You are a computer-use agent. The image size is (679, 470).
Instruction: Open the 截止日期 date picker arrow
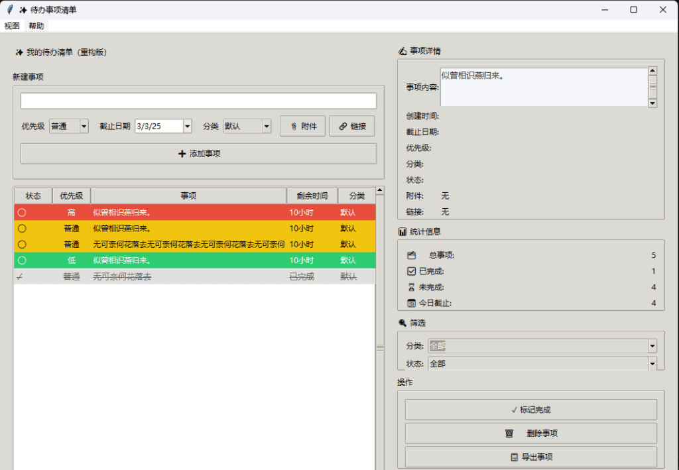coord(188,127)
